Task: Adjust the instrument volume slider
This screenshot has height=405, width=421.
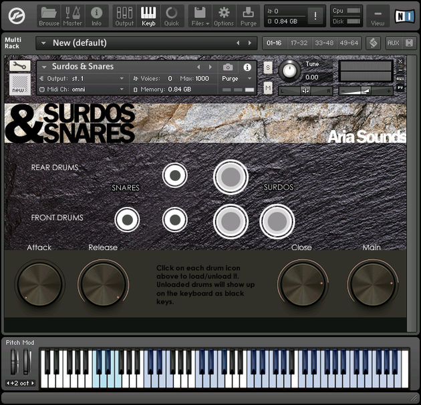Action: (x=366, y=91)
